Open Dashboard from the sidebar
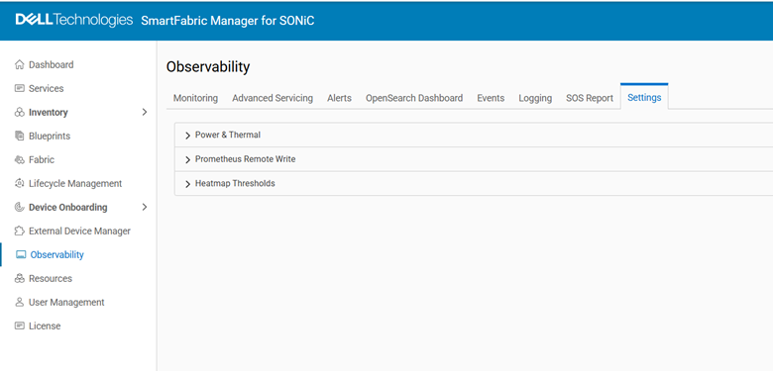The height and width of the screenshot is (371, 773). 52,64
